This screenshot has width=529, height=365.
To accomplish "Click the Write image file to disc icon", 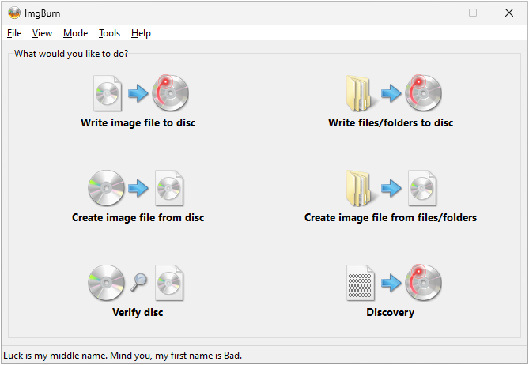I will pos(141,93).
